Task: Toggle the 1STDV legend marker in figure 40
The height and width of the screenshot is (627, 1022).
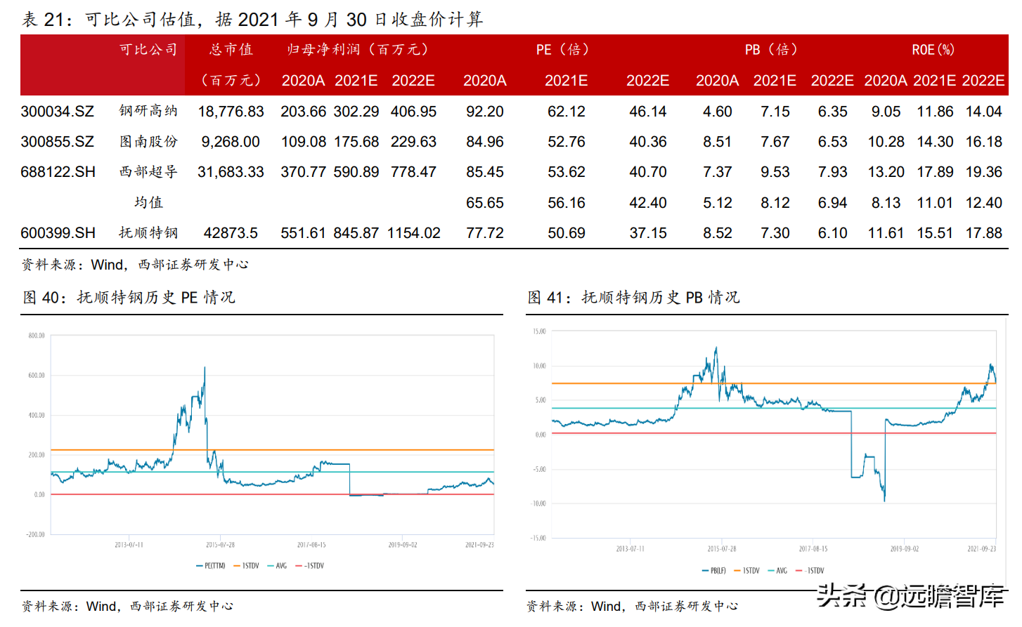Action: (246, 565)
